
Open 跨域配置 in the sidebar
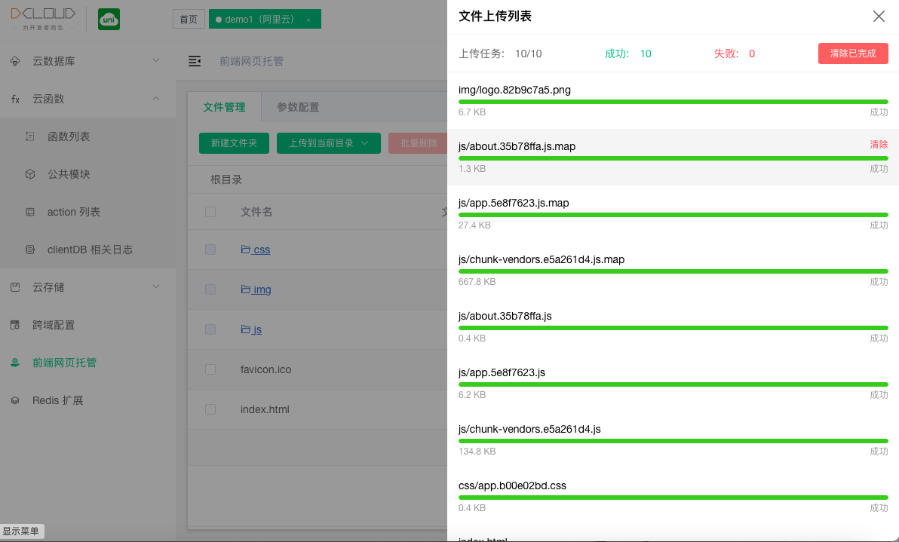point(54,325)
